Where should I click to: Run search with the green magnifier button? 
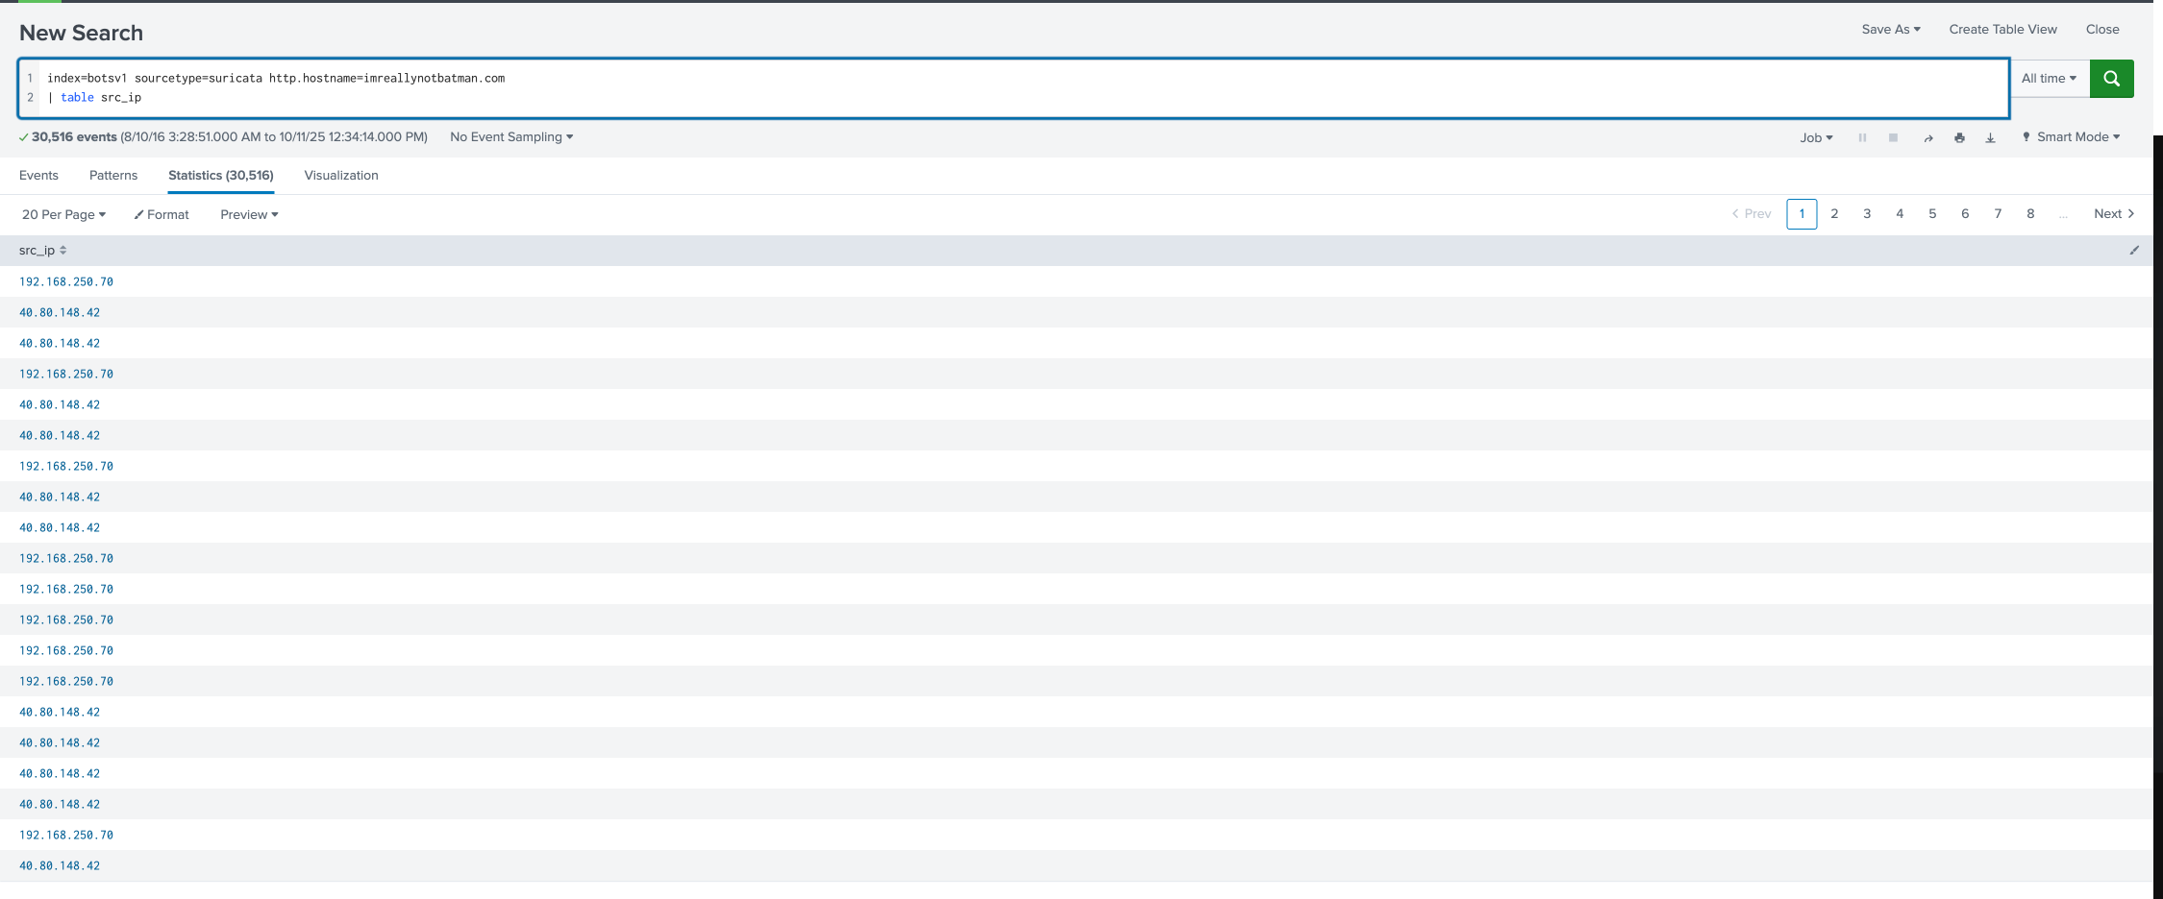pos(2111,79)
